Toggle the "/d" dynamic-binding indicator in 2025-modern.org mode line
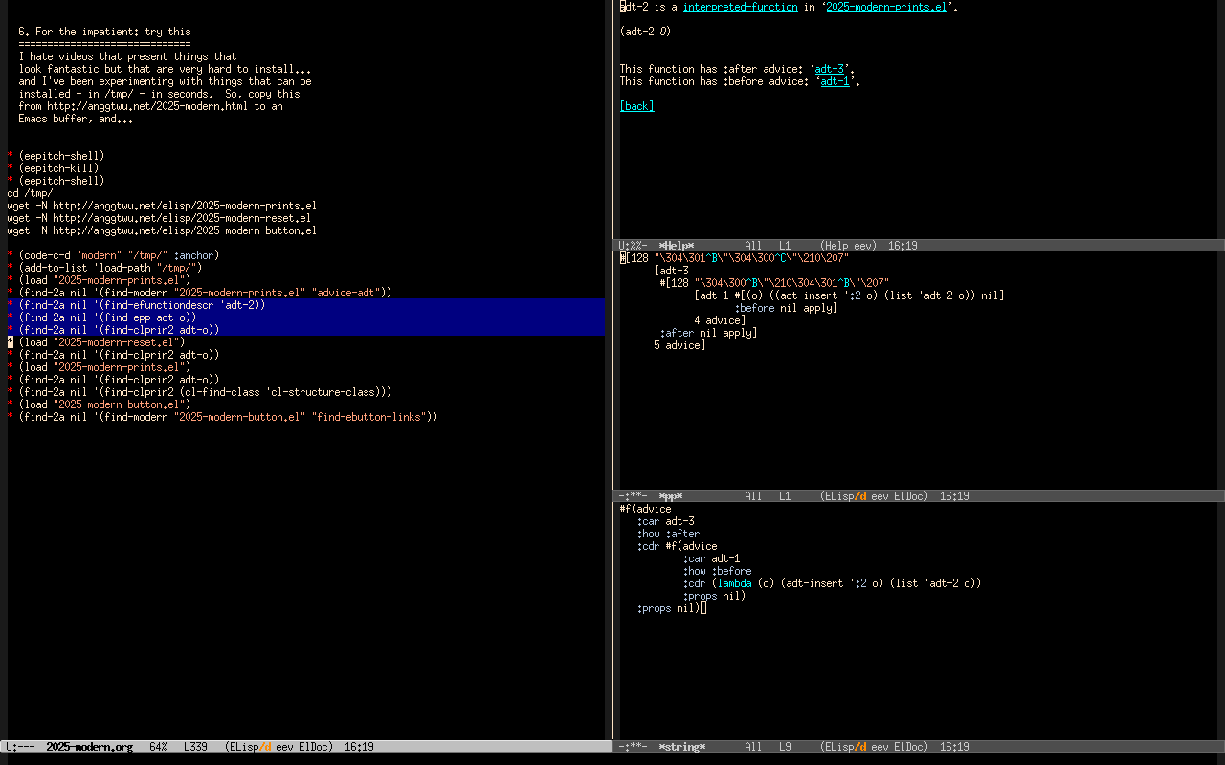Viewport: 1225px width, 765px height. (266, 747)
